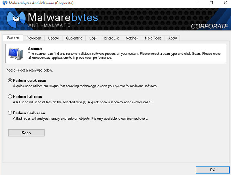Click the scanner computer icon
Image resolution: width=231 pixels, height=175 pixels.
point(16,54)
